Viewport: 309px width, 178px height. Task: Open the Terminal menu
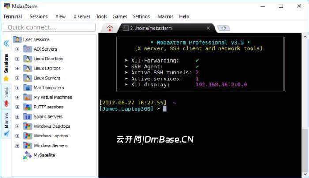[13, 16]
